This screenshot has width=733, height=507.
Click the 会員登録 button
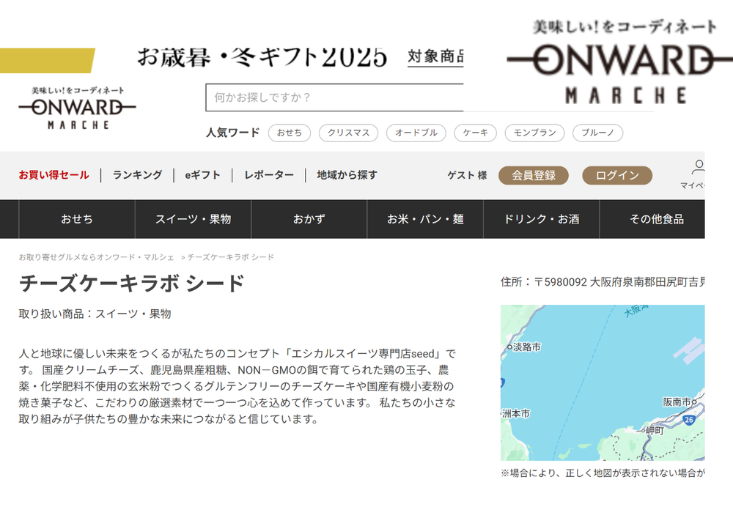(534, 175)
